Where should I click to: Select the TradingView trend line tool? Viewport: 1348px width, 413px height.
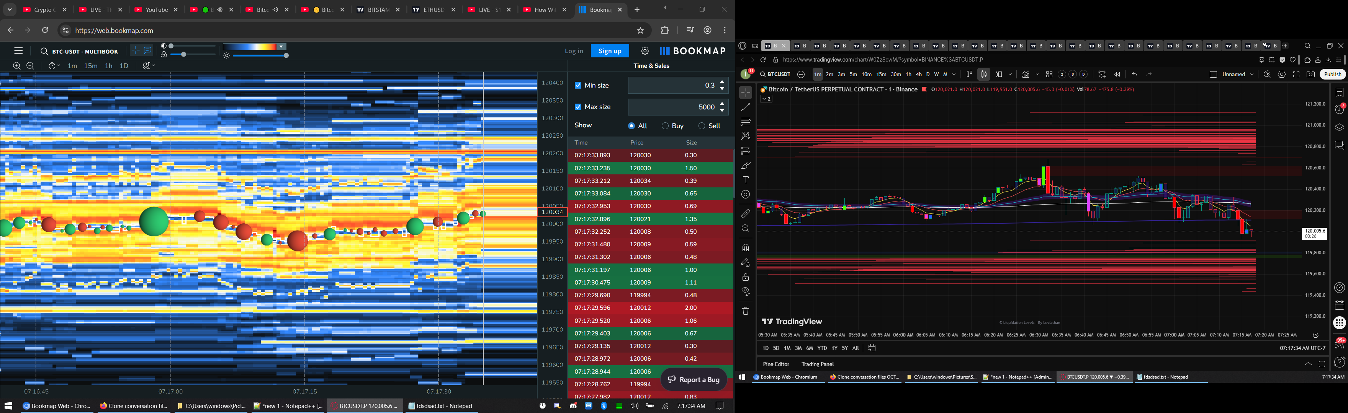[x=746, y=107]
